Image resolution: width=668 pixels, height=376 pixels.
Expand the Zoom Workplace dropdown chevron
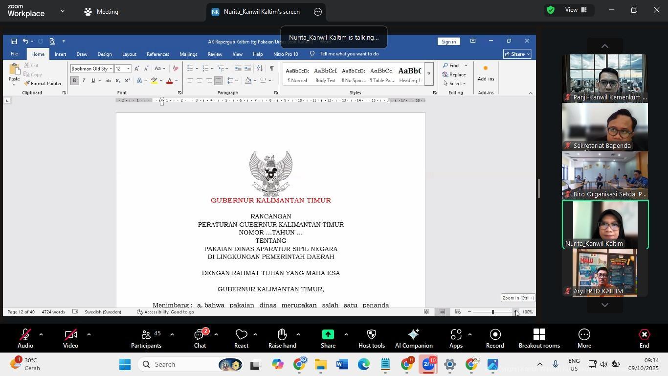[63, 11]
